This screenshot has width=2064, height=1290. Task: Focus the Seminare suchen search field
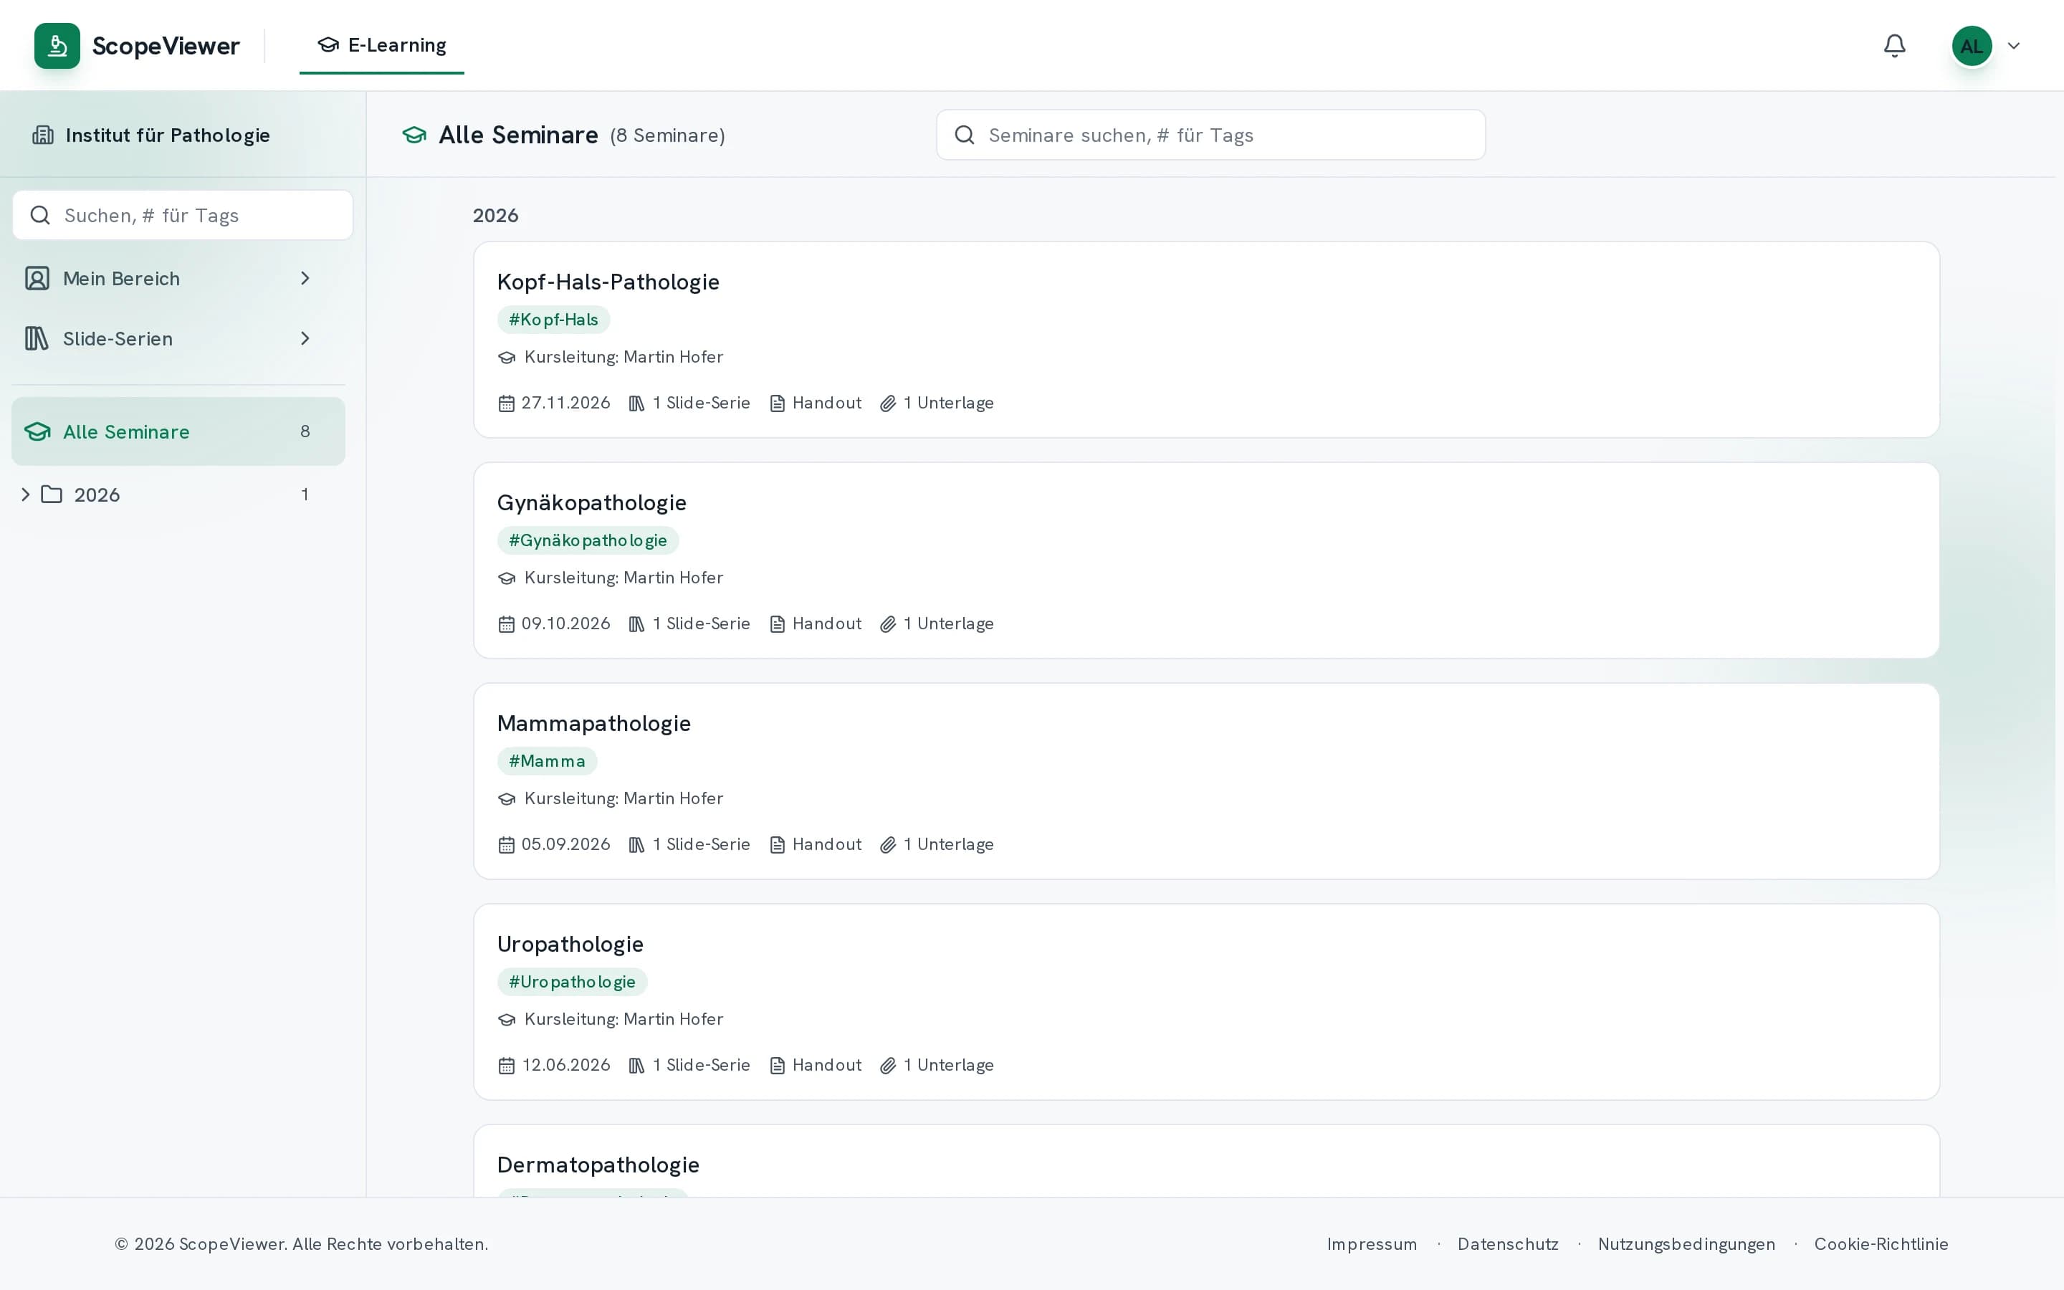1210,135
